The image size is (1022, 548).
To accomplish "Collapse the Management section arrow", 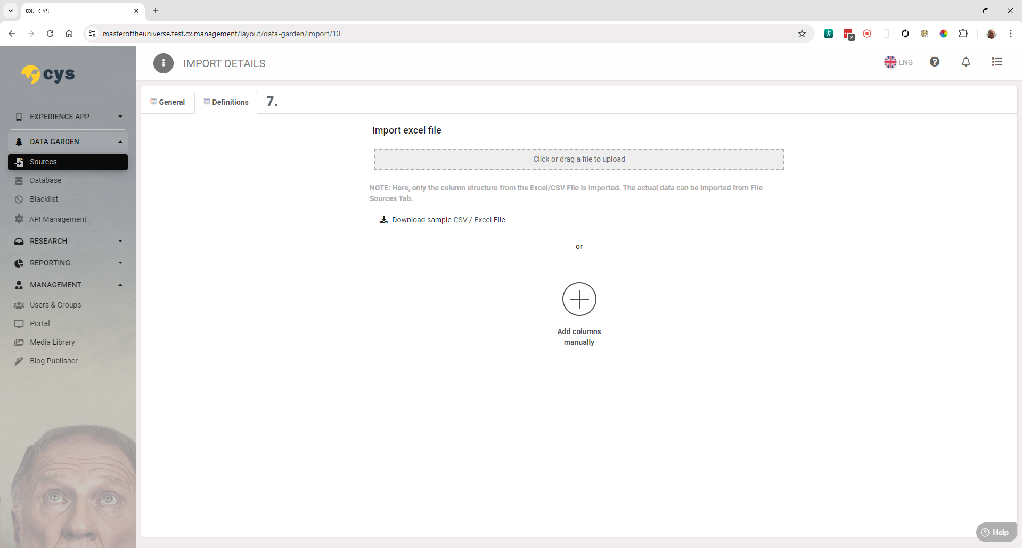I will click(120, 285).
